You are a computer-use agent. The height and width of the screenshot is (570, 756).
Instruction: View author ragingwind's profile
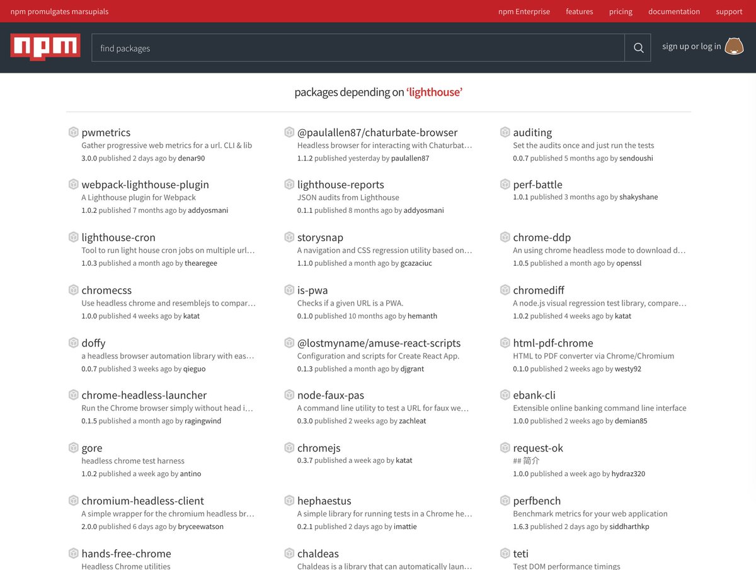point(203,421)
